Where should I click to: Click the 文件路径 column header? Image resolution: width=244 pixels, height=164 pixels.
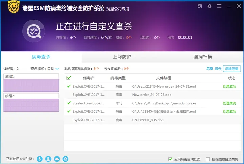point(164,78)
